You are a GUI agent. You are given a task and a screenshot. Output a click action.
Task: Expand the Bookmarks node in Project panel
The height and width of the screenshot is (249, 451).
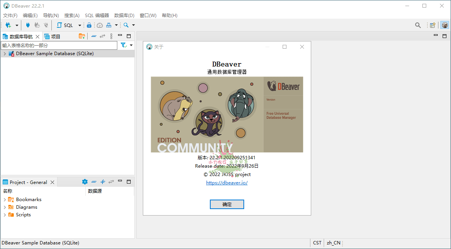(x=5, y=199)
